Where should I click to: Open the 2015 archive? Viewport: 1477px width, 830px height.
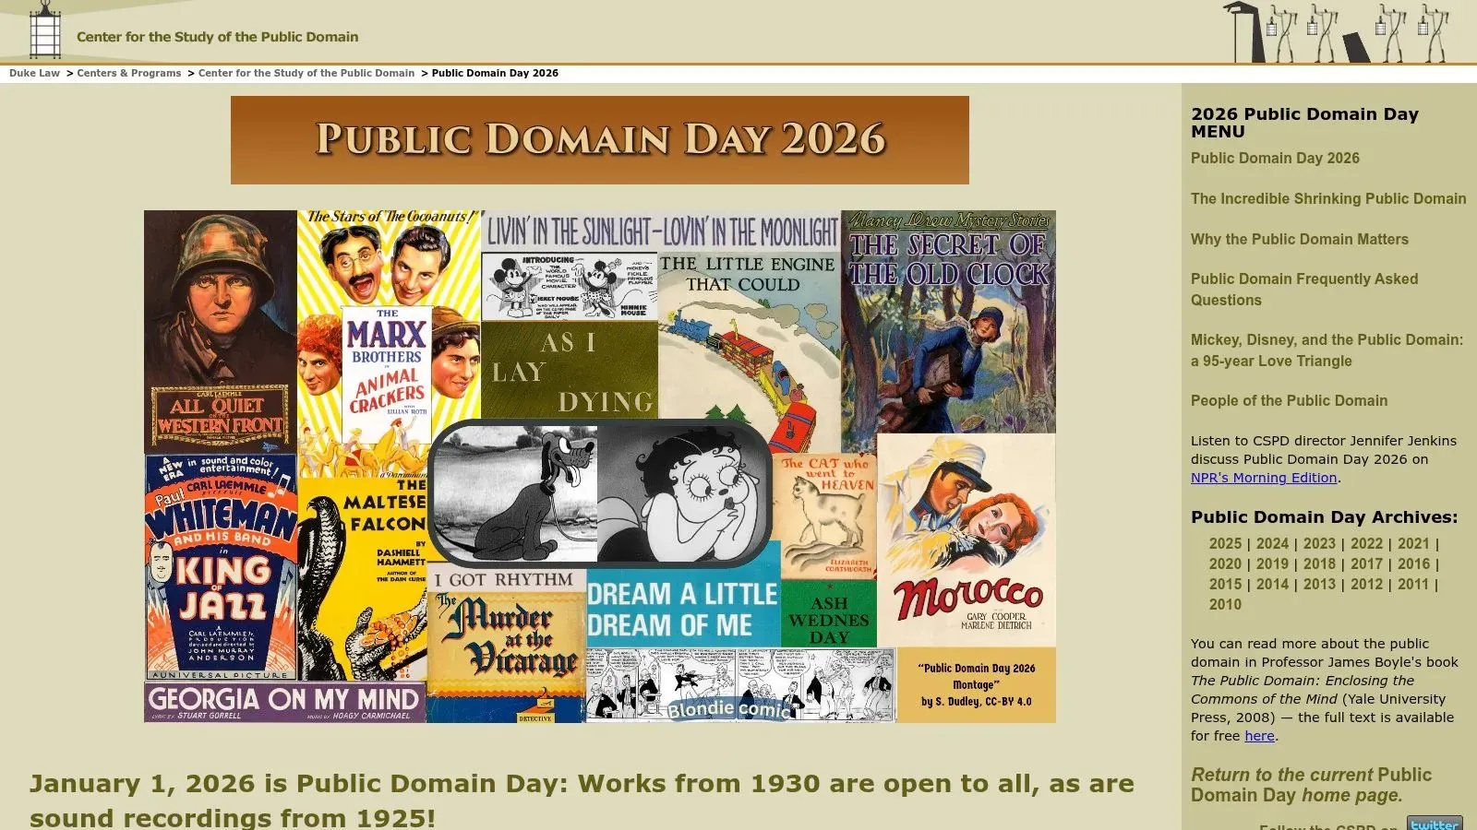1225,584
